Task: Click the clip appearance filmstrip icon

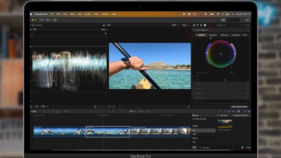Action: (238, 111)
